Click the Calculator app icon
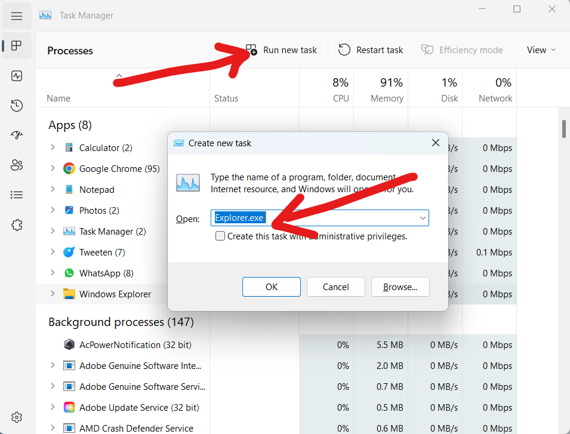Viewport: 570px width, 434px height. pos(69,147)
